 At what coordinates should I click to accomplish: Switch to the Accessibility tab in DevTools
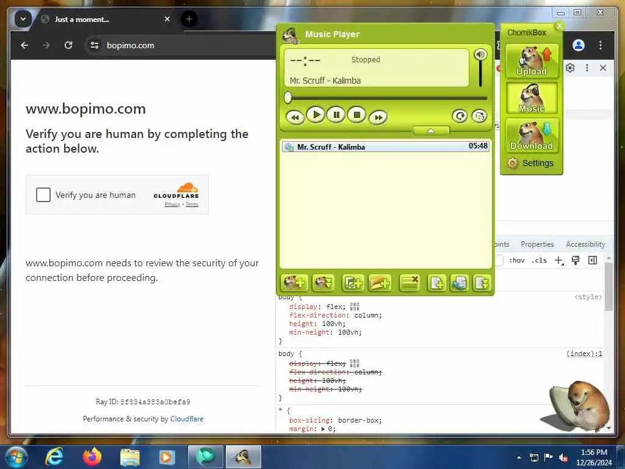[x=585, y=244]
